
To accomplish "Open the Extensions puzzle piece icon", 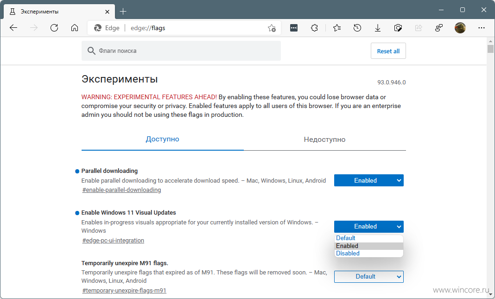I will tap(314, 28).
